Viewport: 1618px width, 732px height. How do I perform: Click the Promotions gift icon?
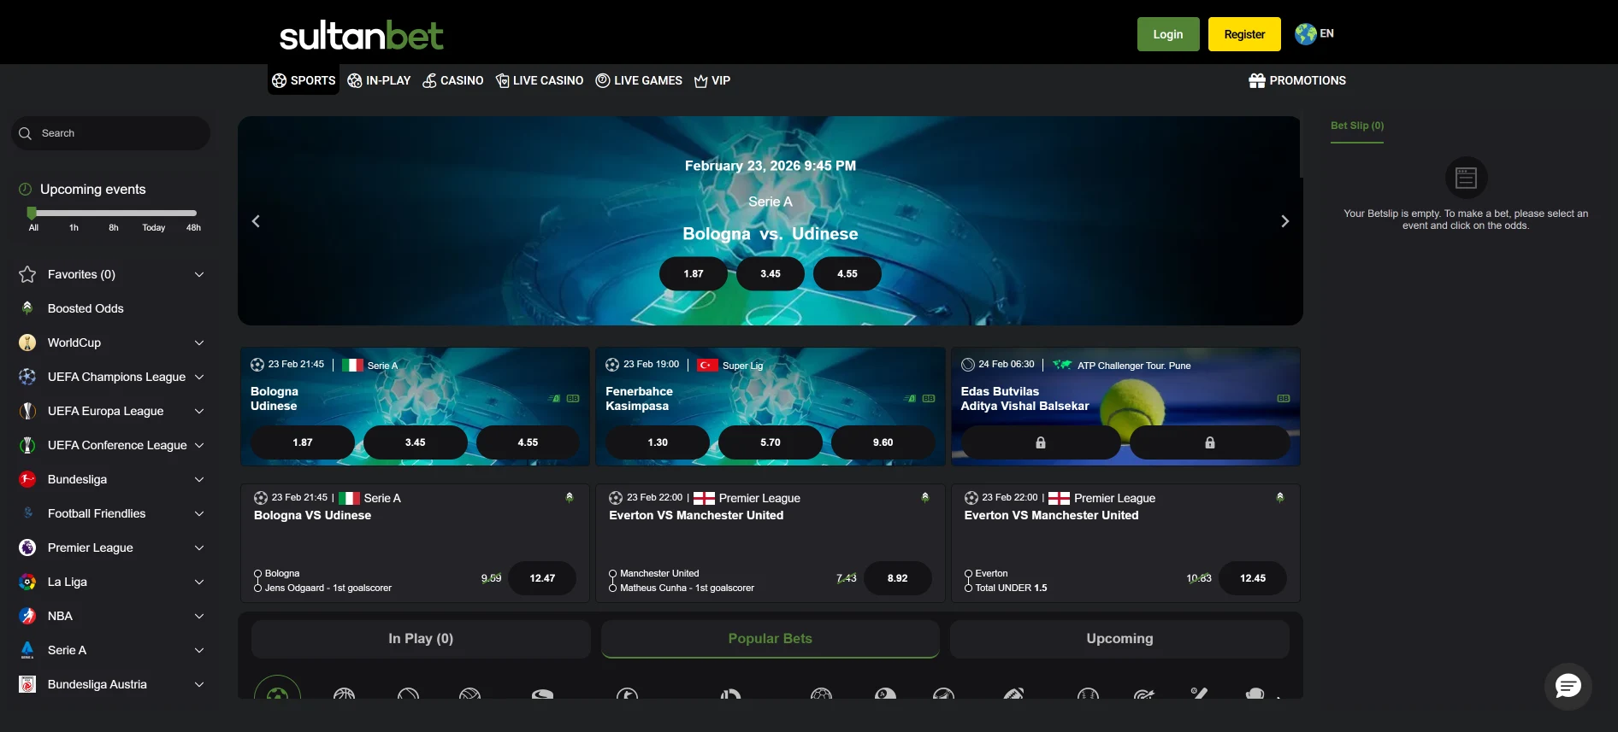pos(1256,80)
